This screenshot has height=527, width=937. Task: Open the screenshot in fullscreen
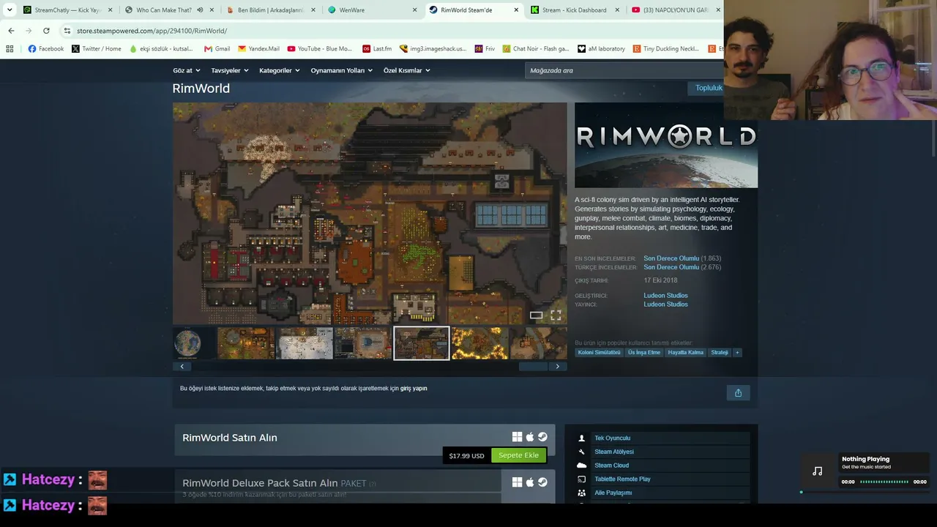(556, 315)
